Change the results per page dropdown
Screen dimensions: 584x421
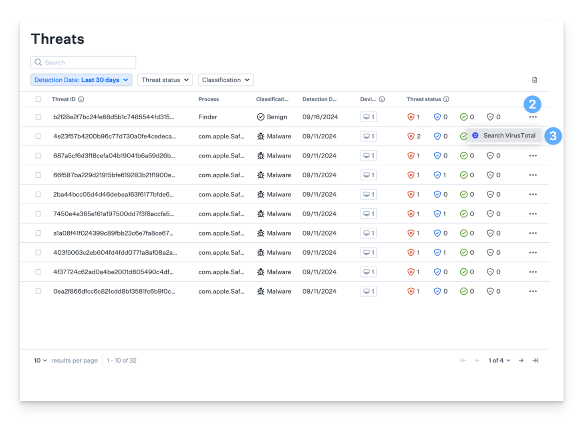[40, 361]
